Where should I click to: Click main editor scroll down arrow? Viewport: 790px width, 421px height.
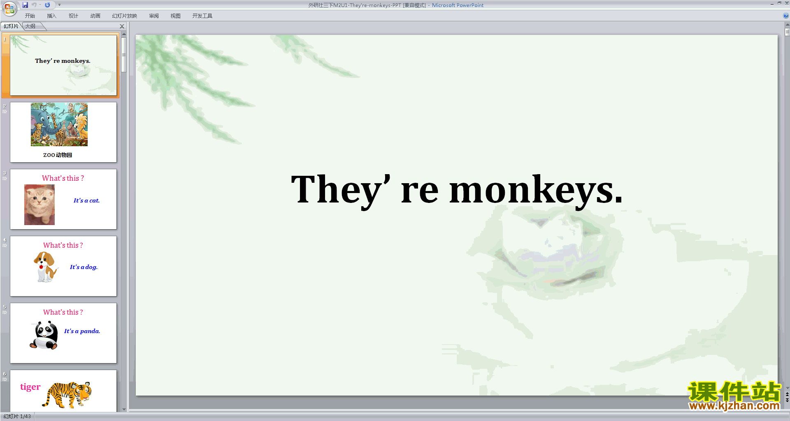click(787, 388)
